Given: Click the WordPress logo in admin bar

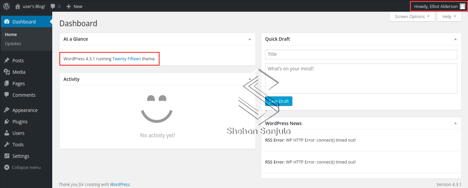Looking at the screenshot, I should (6, 6).
